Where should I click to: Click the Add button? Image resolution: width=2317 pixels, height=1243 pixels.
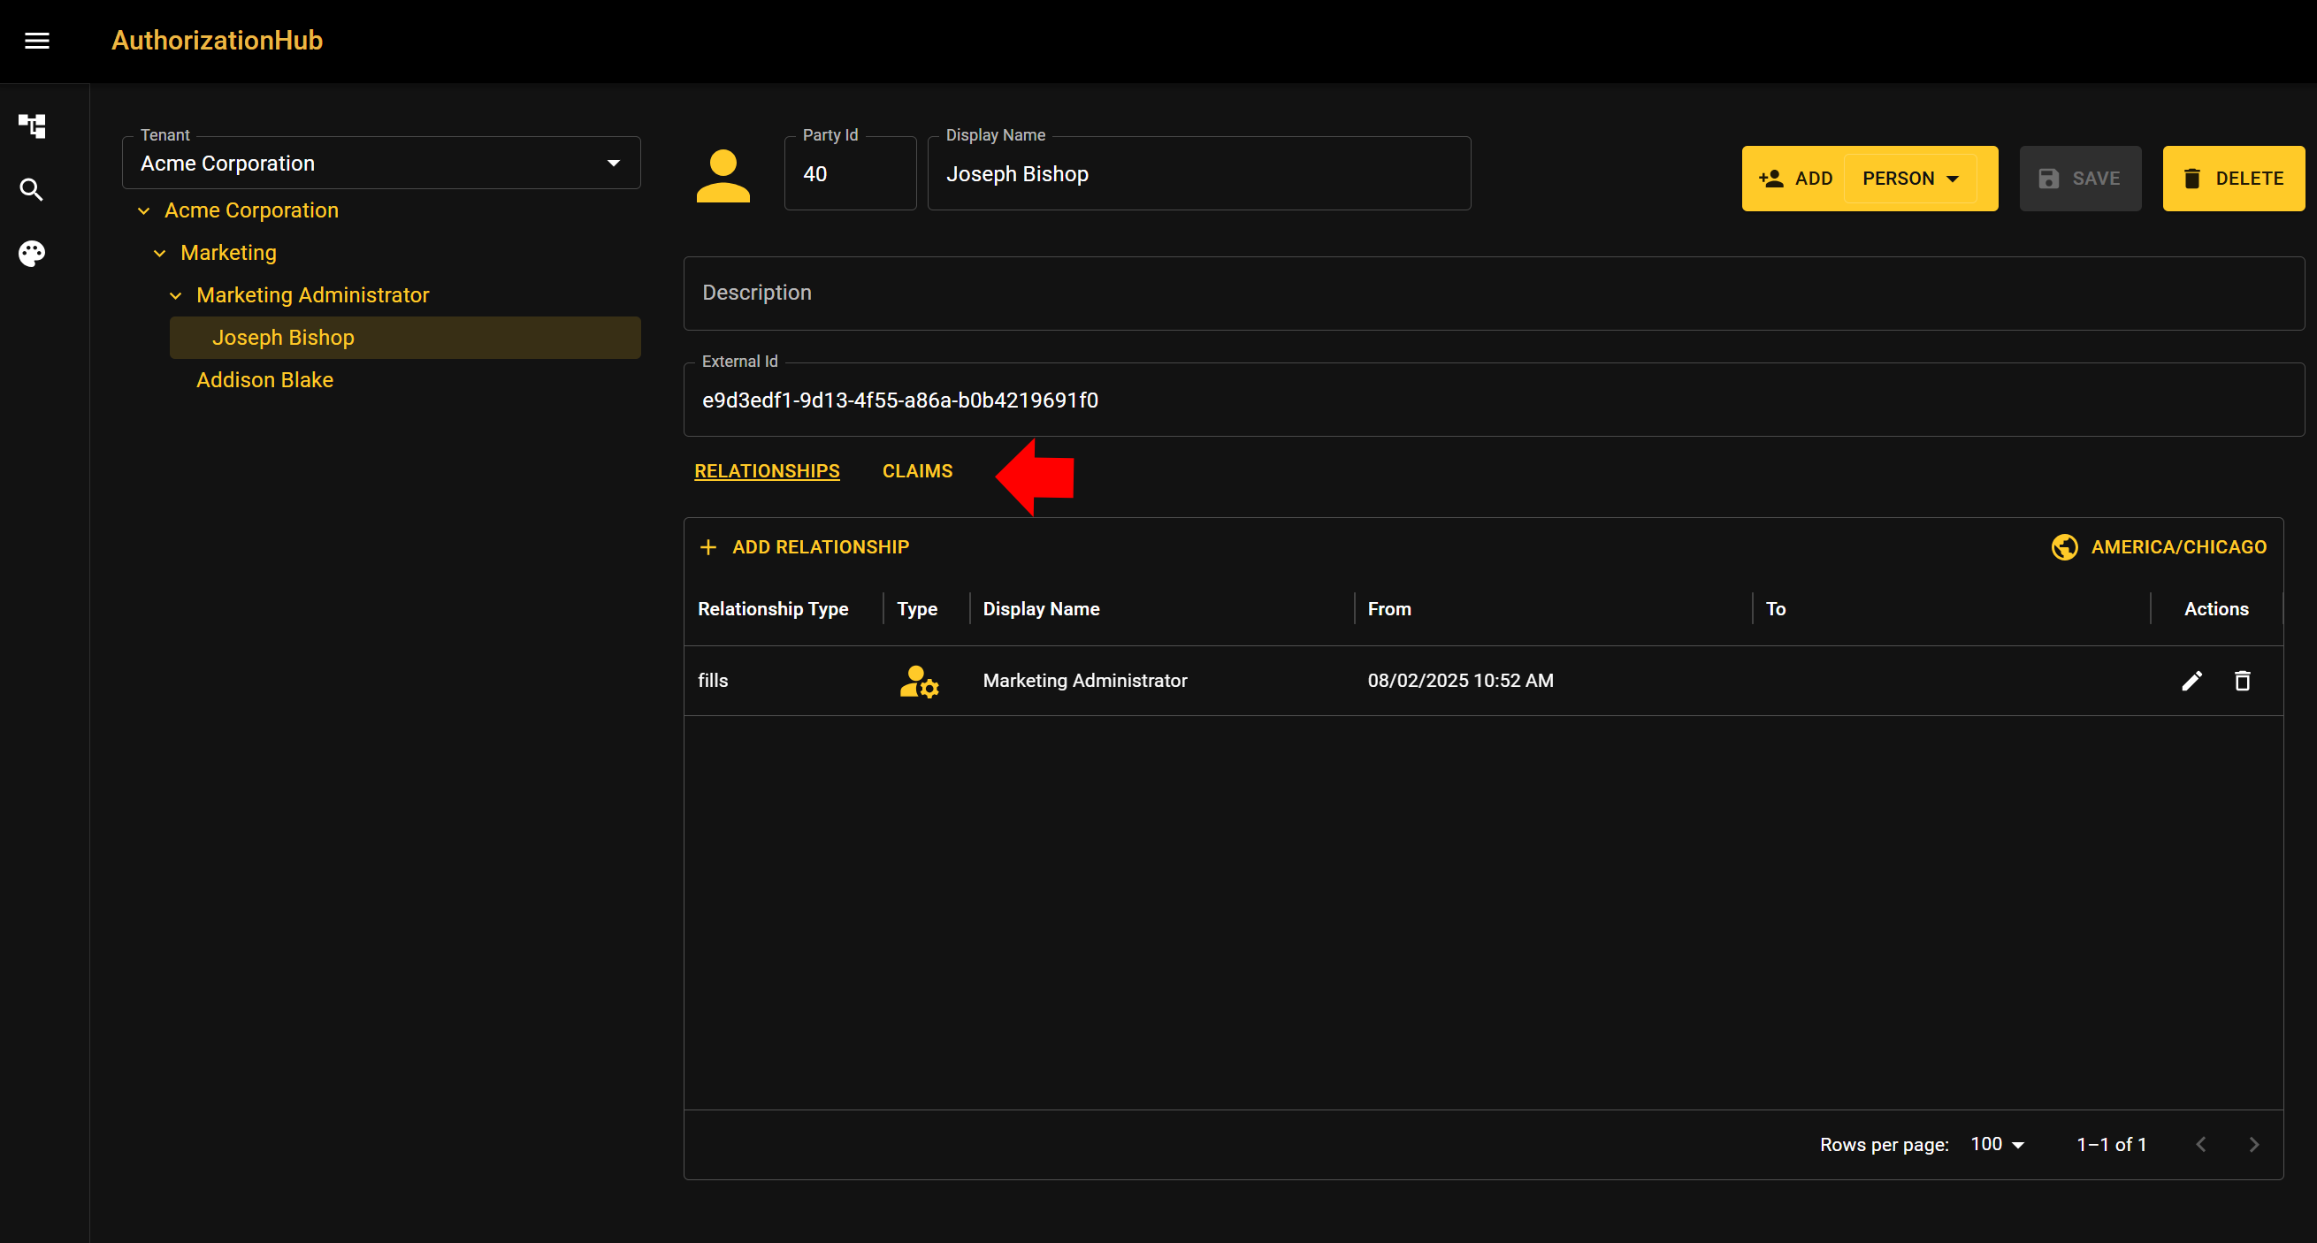(1795, 178)
